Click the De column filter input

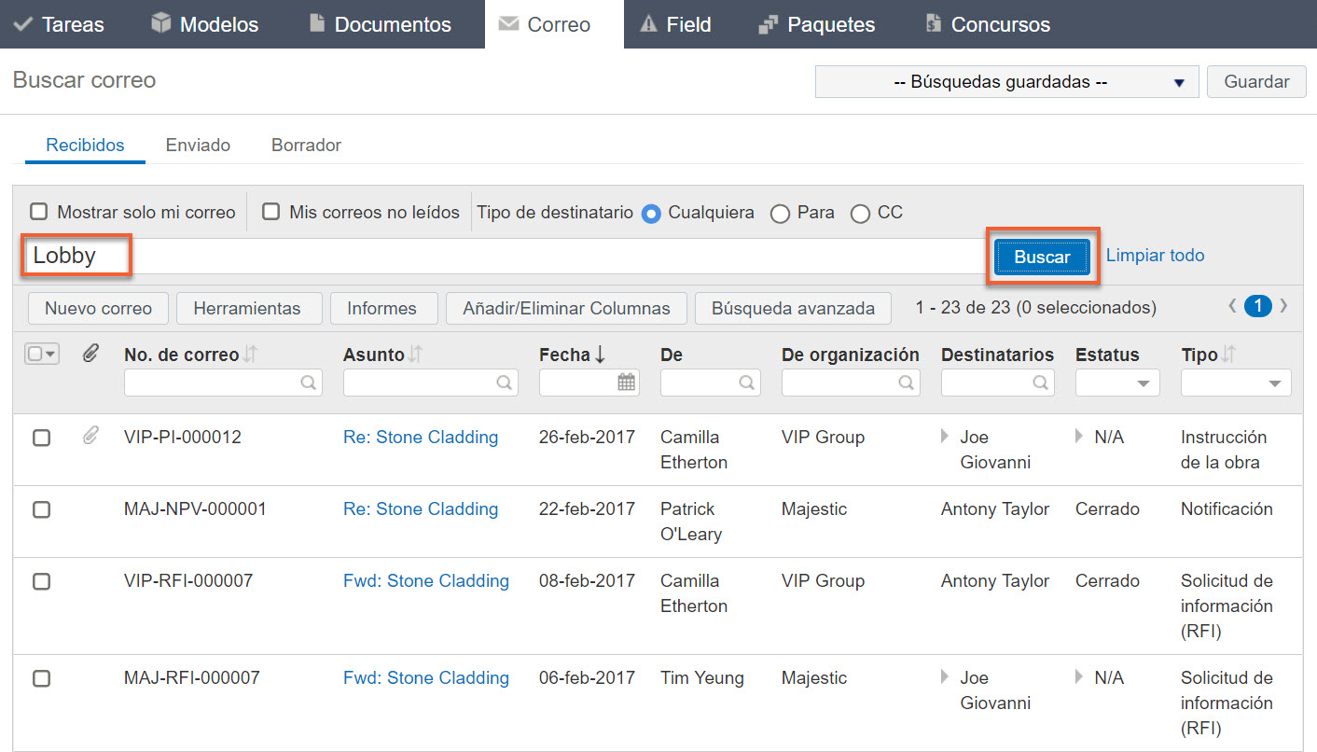(711, 383)
